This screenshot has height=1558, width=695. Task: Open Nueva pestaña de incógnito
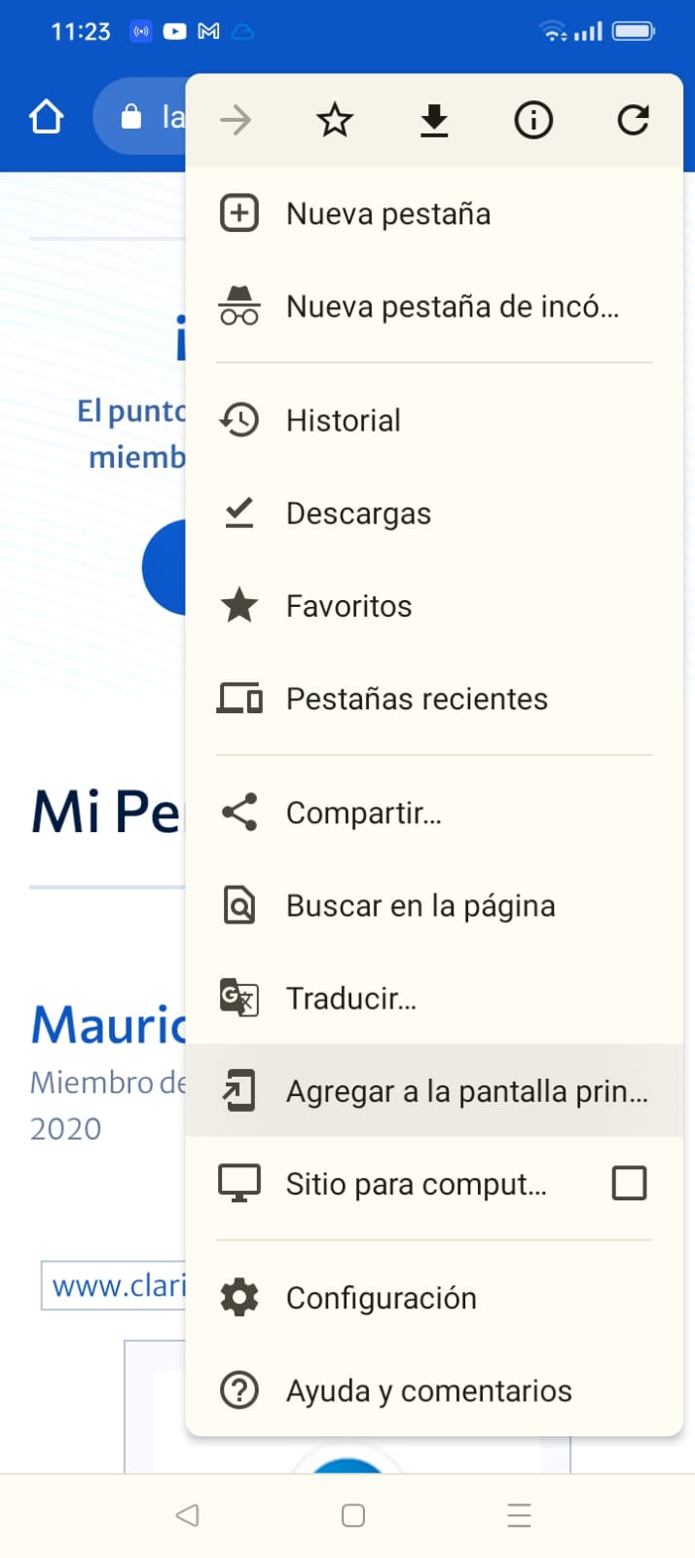[434, 306]
